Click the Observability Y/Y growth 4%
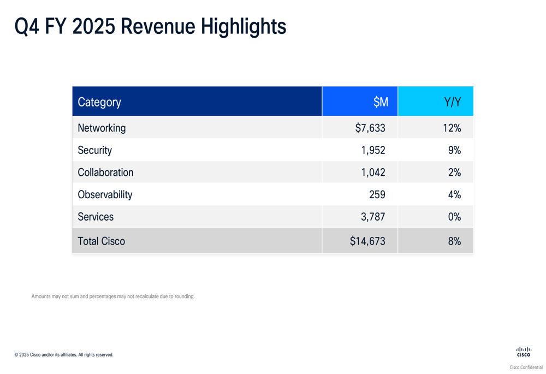 click(454, 194)
